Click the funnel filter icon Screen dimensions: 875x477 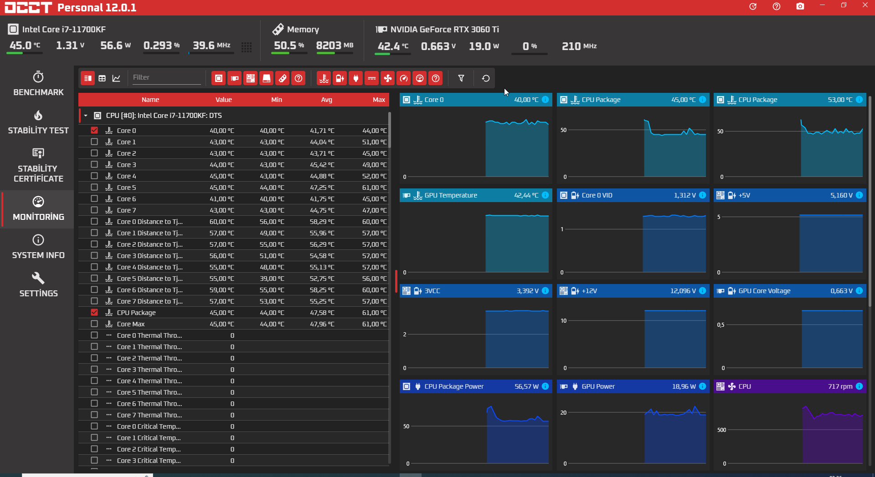coord(461,78)
